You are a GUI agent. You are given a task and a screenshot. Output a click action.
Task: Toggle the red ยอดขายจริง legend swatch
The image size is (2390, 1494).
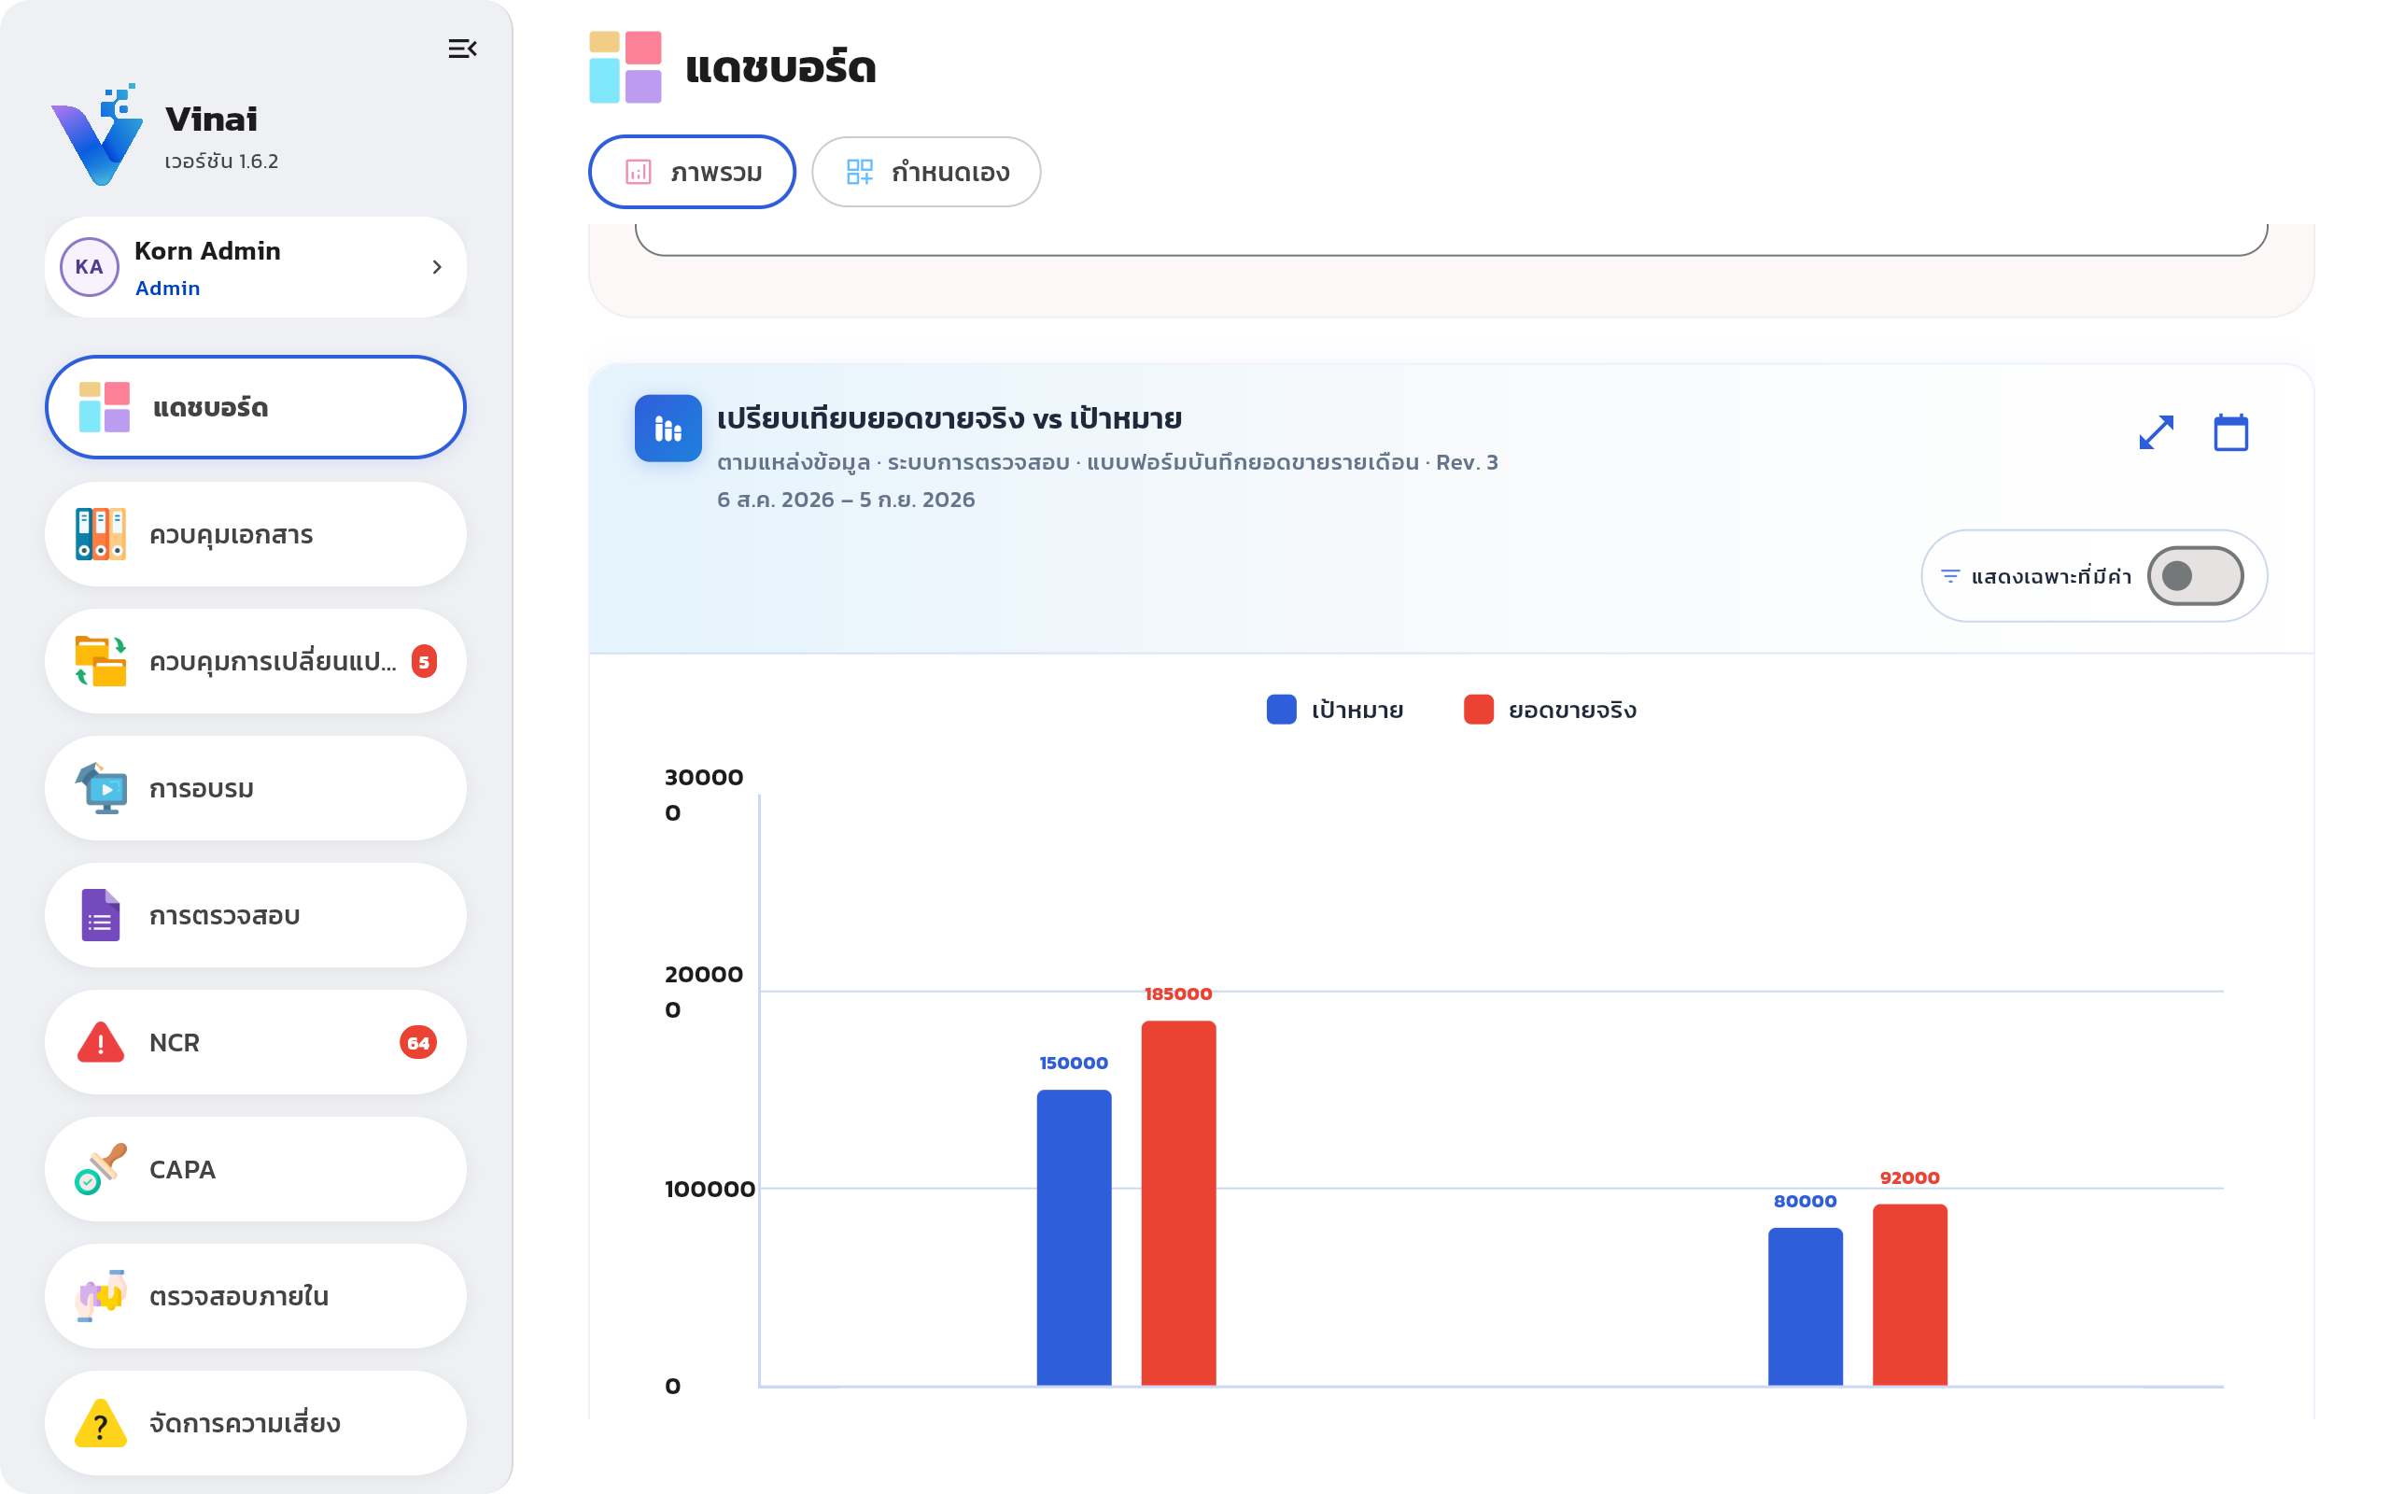[1479, 710]
